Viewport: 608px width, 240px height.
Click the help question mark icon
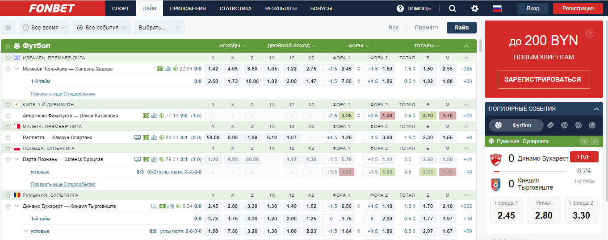tap(400, 8)
